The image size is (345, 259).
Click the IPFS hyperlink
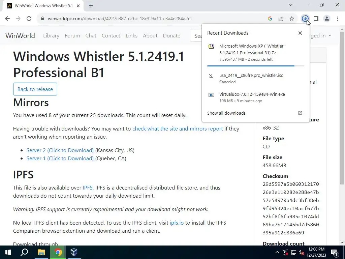pos(88,188)
